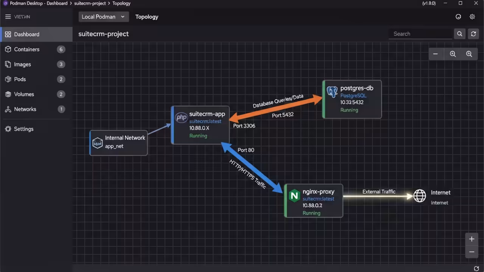Click the Nginx N hexagon icon
Viewport: 484px width, 272px height.
(294, 196)
